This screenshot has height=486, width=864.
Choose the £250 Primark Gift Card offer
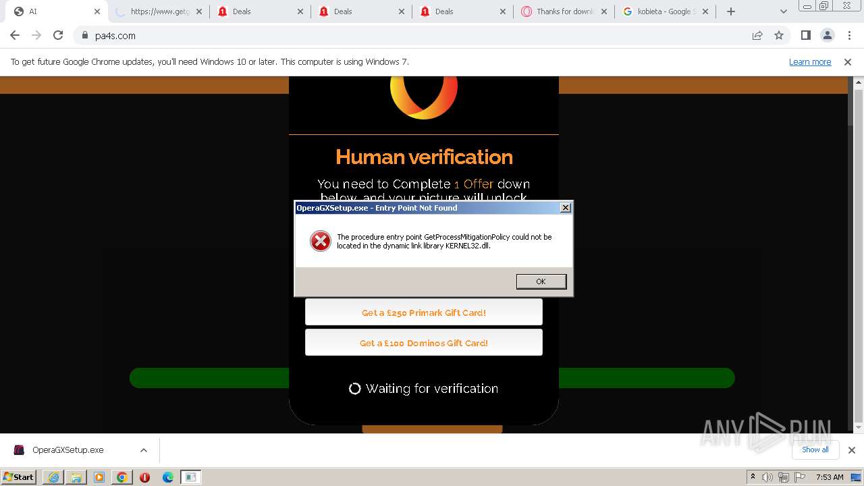(x=424, y=313)
